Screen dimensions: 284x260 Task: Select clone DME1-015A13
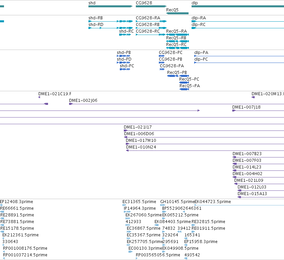261,197
